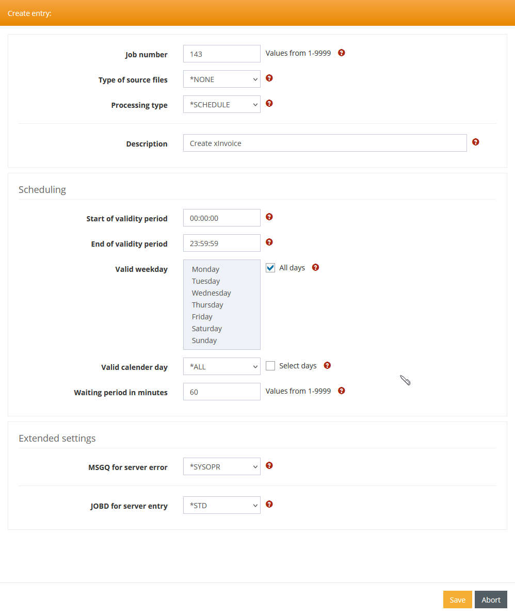Show help for End of validity period

click(x=269, y=242)
